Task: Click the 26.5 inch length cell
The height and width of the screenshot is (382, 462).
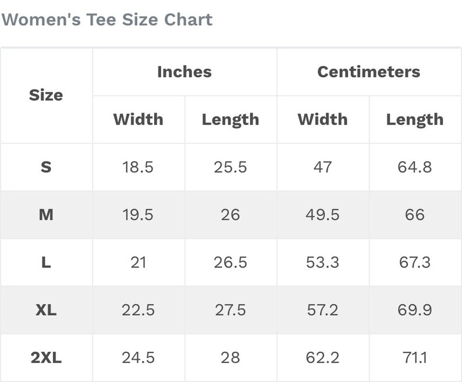Action: coord(230,262)
